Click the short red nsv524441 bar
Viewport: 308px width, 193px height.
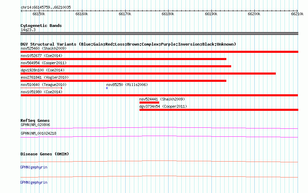(x=149, y=103)
